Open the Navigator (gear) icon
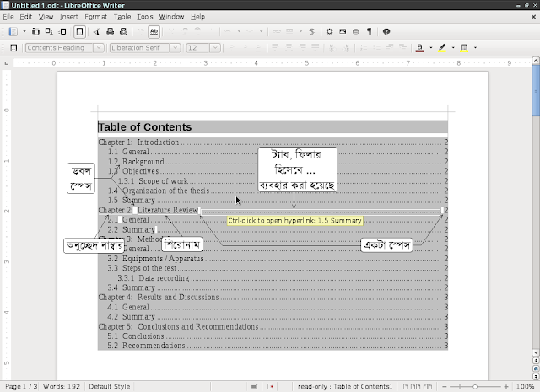Image resolution: width=540 pixels, height=392 pixels. click(330, 32)
